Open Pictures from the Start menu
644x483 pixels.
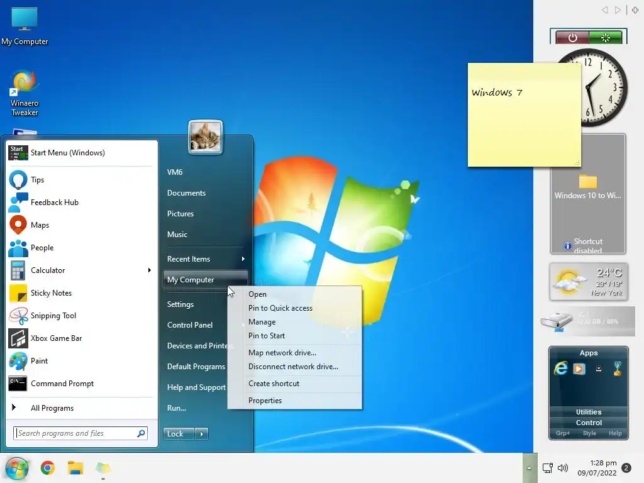180,214
